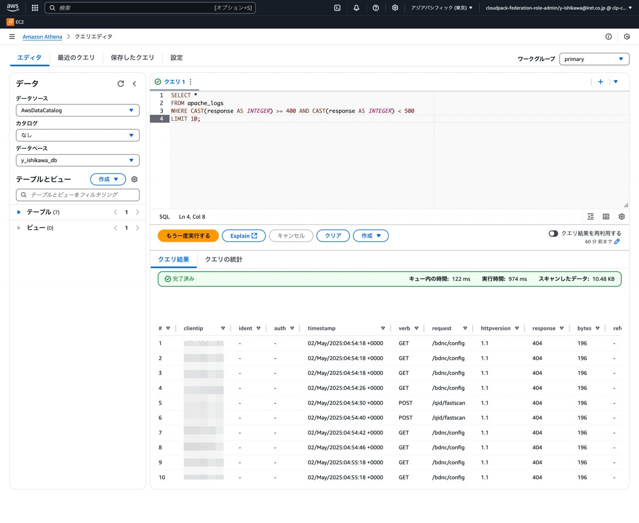
Task: Open the catalog dropdown
Action: coord(77,135)
